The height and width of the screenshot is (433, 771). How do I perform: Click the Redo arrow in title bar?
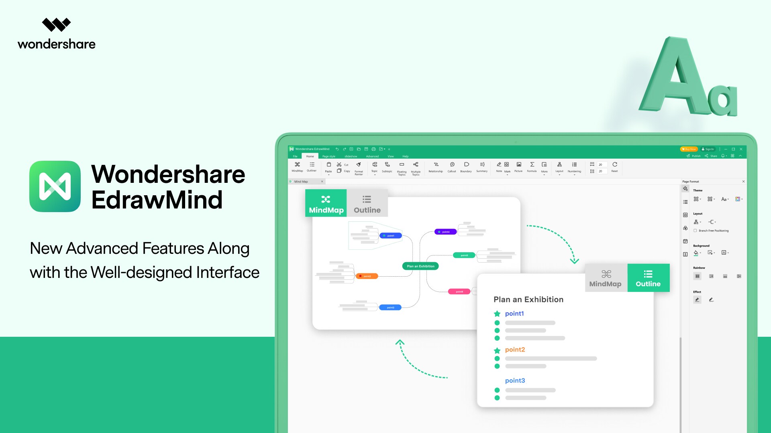[344, 149]
